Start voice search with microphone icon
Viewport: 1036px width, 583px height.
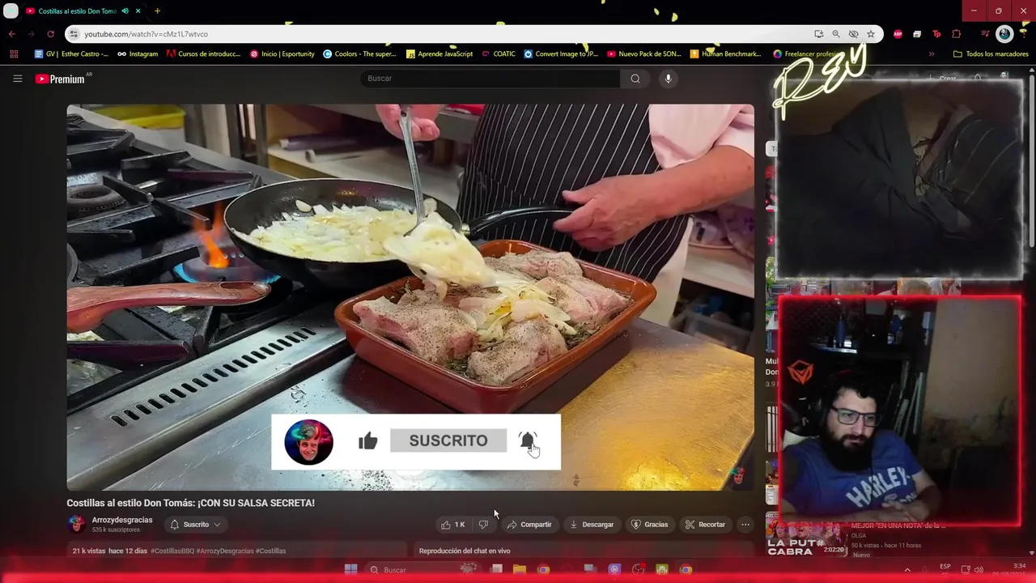pos(668,79)
